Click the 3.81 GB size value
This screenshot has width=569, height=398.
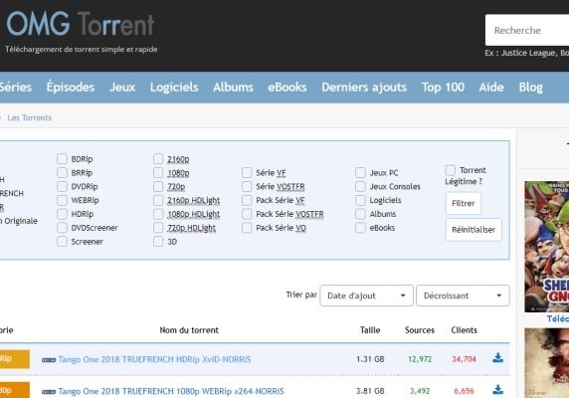click(x=370, y=391)
